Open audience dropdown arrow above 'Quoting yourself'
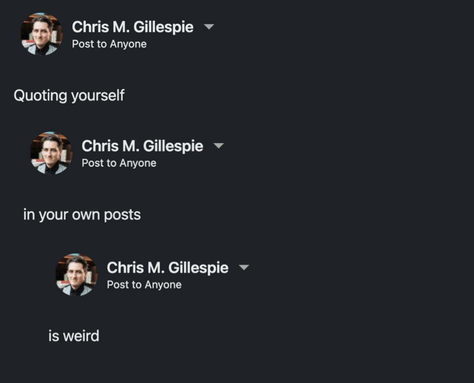Image resolution: width=474 pixels, height=383 pixels. coord(209,27)
